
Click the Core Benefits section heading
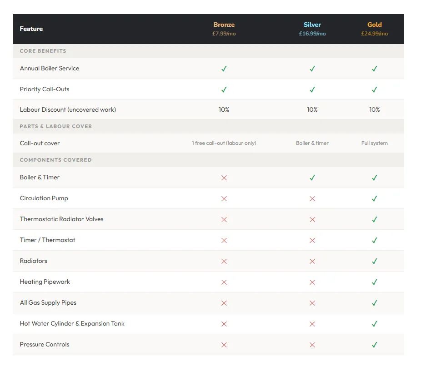43,51
